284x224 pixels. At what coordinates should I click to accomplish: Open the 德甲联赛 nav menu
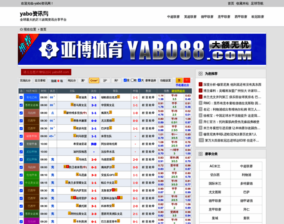[207, 17]
